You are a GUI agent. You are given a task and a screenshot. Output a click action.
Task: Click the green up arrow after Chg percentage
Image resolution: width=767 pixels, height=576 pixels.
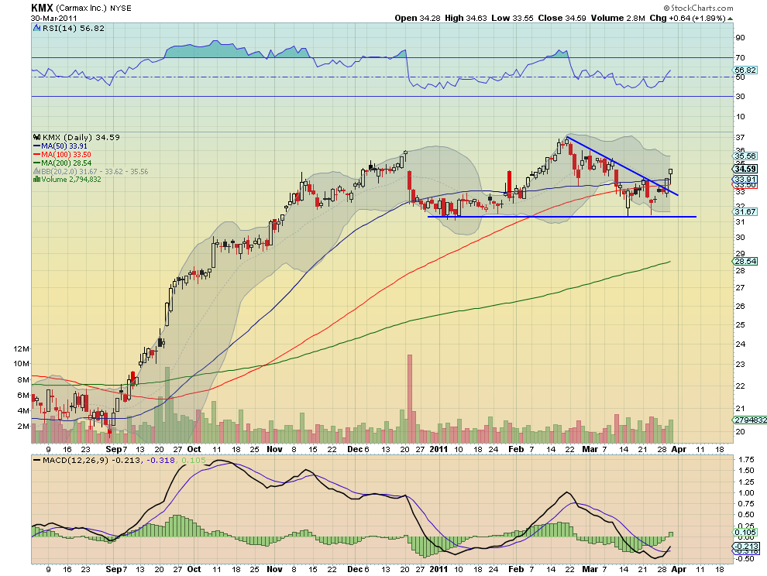tap(731, 19)
